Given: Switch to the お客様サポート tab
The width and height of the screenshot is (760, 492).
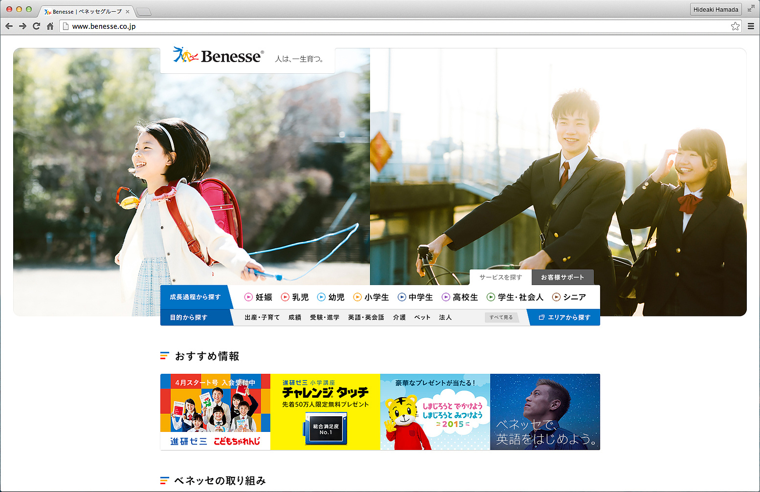Looking at the screenshot, I should [x=562, y=277].
